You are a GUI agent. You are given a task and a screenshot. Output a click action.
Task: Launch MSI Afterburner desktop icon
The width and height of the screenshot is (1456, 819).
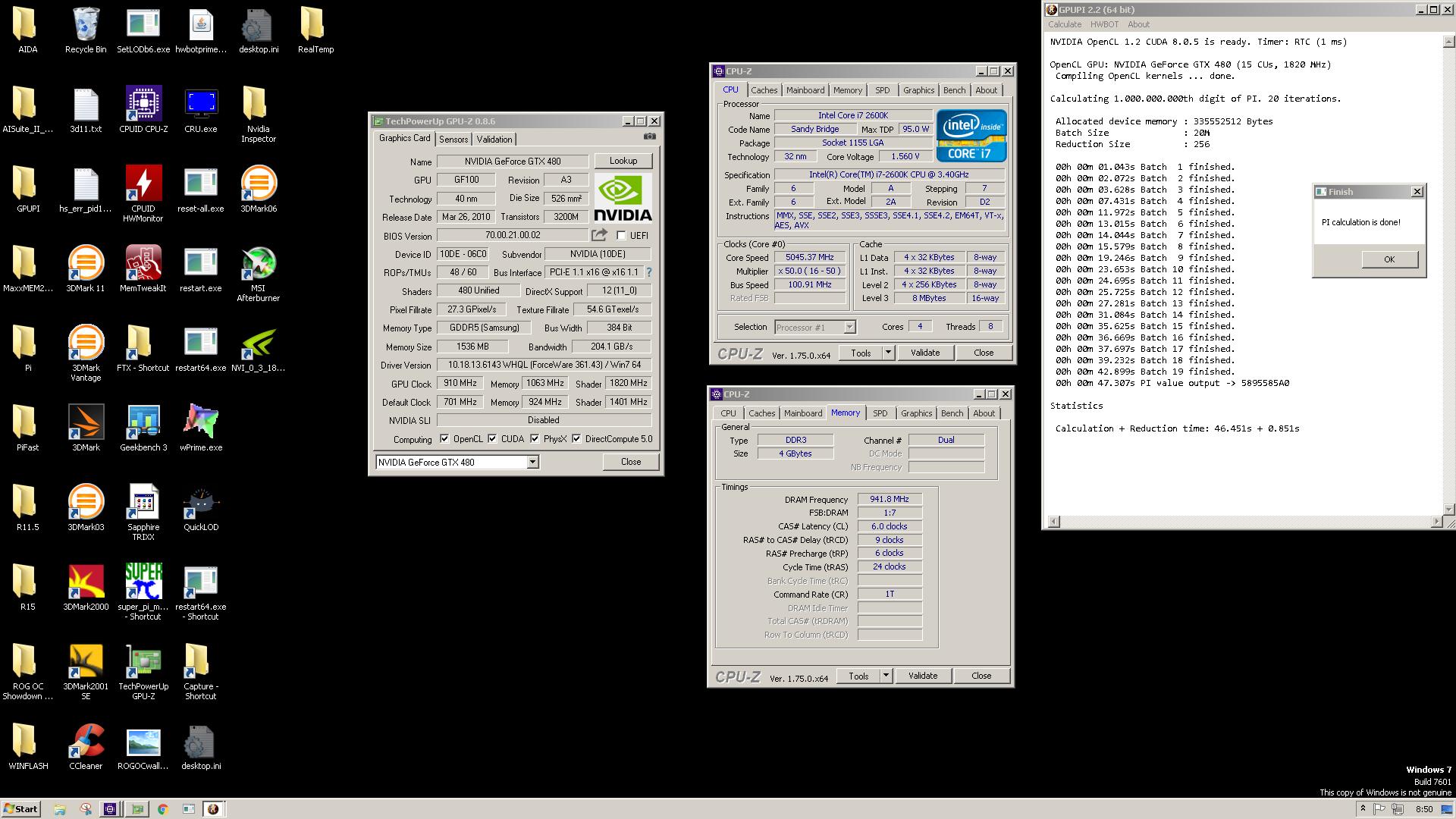259,274
